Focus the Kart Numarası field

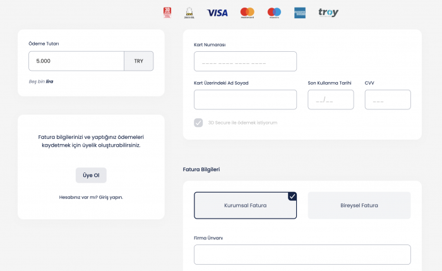click(245, 61)
